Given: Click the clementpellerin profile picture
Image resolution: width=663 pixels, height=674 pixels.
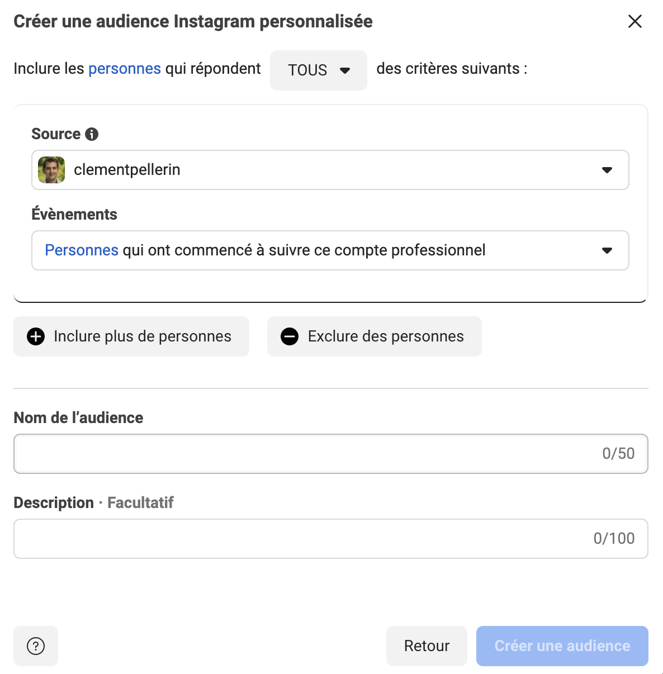Looking at the screenshot, I should tap(51, 170).
